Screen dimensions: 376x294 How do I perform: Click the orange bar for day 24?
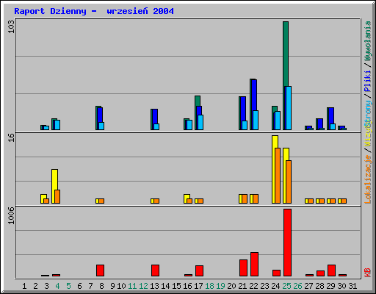click(x=278, y=176)
